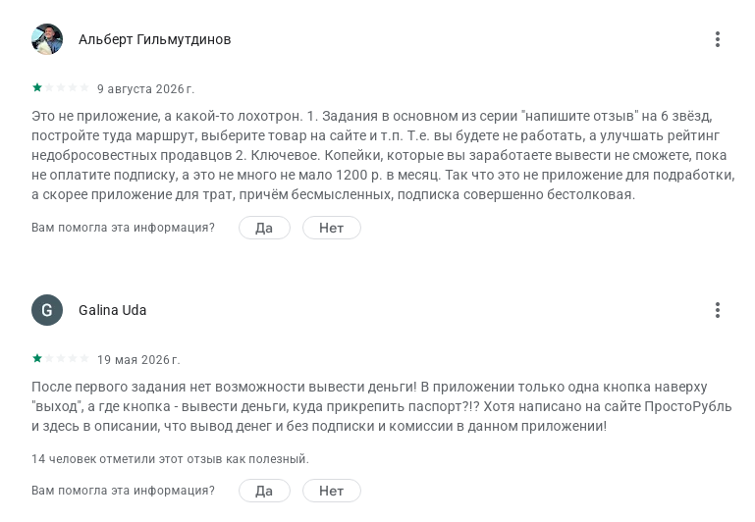Click the green star in Альберт's rating
This screenshot has height=522, width=755.
(x=37, y=87)
